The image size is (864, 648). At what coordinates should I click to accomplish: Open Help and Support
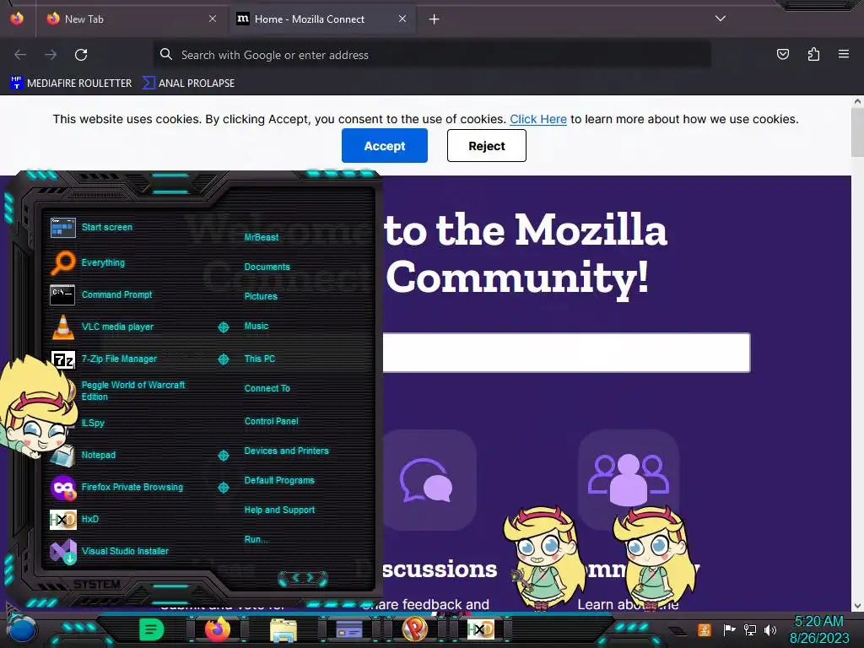[x=279, y=510]
